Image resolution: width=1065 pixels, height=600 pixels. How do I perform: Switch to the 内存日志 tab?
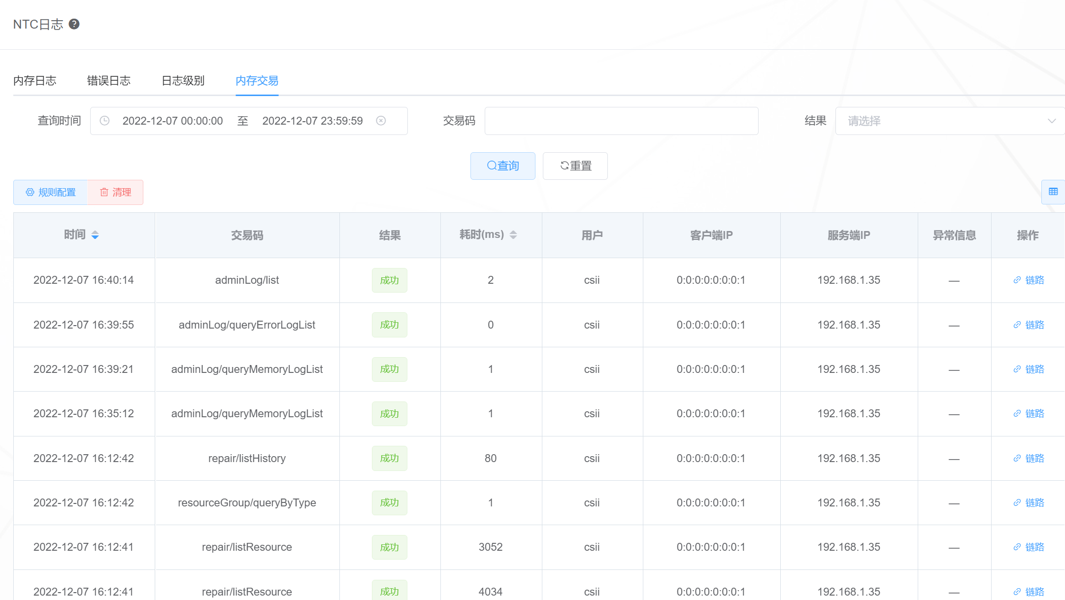(35, 81)
